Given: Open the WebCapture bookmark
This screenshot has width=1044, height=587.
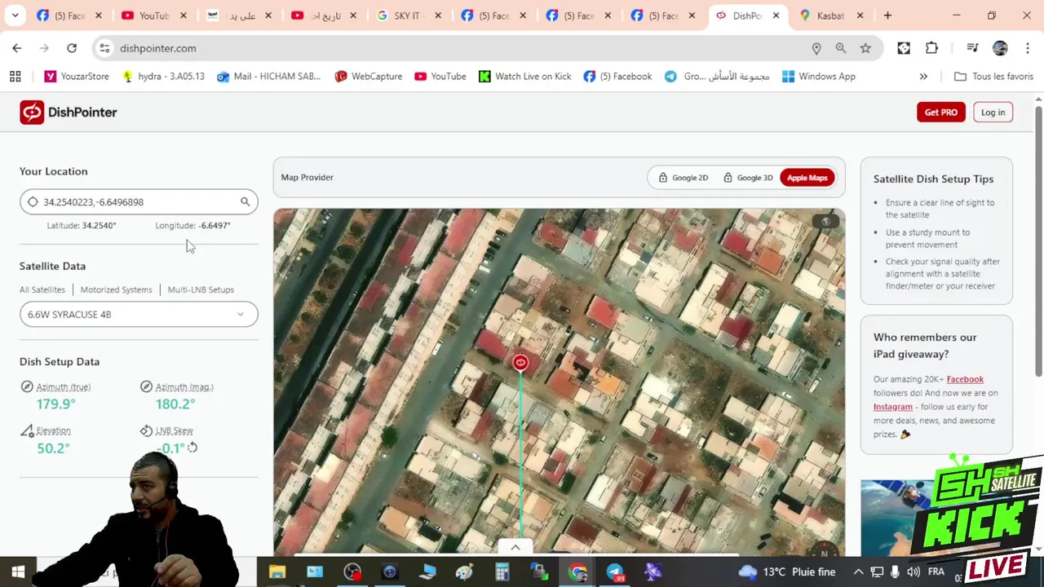Looking at the screenshot, I should (369, 76).
